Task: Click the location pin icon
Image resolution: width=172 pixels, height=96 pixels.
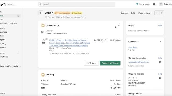Action: click(42, 32)
